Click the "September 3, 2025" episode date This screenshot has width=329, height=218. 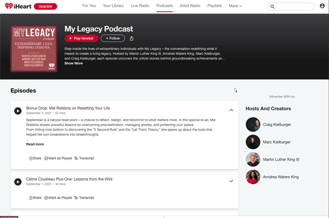pyautogui.click(x=39, y=113)
